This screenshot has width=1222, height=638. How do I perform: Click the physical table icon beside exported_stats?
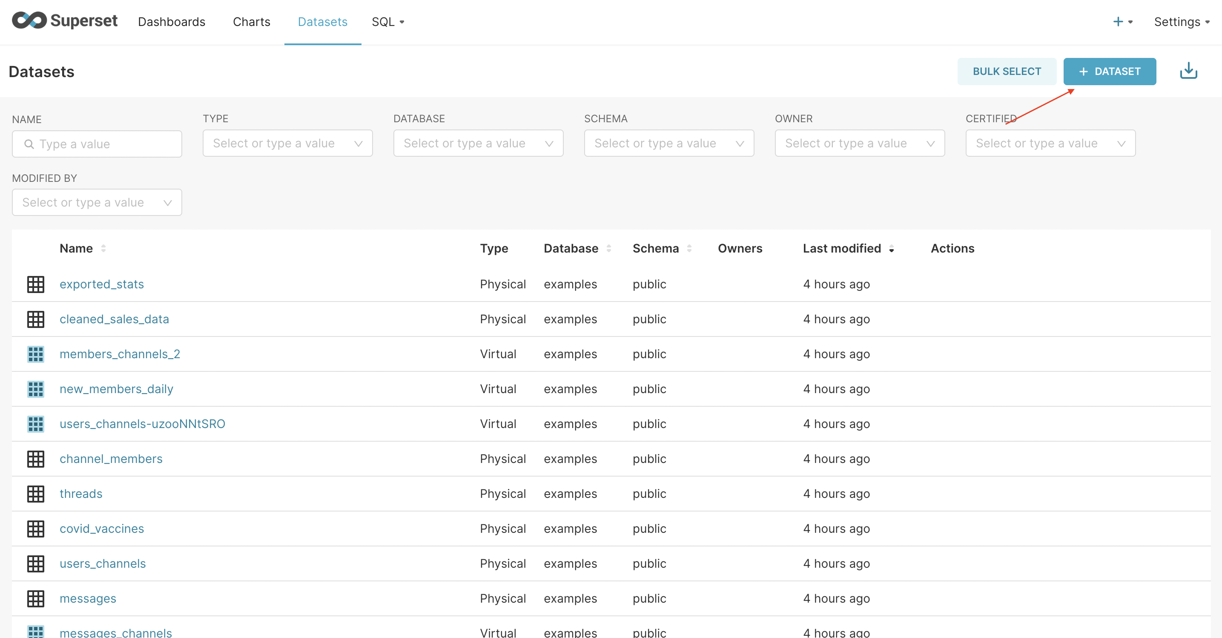tap(36, 284)
